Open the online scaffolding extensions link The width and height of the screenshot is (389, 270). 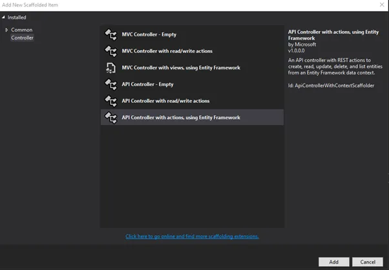pos(192,236)
